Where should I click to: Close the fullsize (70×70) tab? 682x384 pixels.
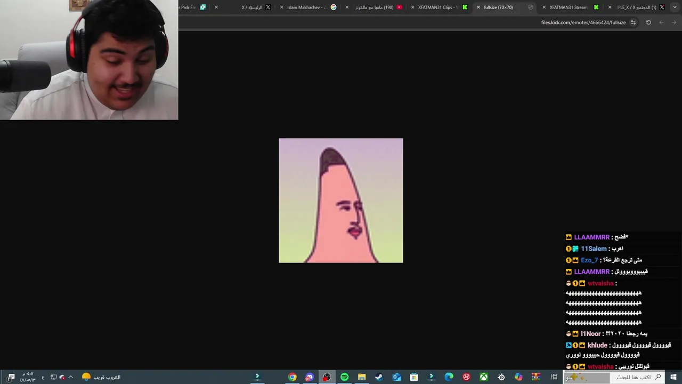[478, 7]
